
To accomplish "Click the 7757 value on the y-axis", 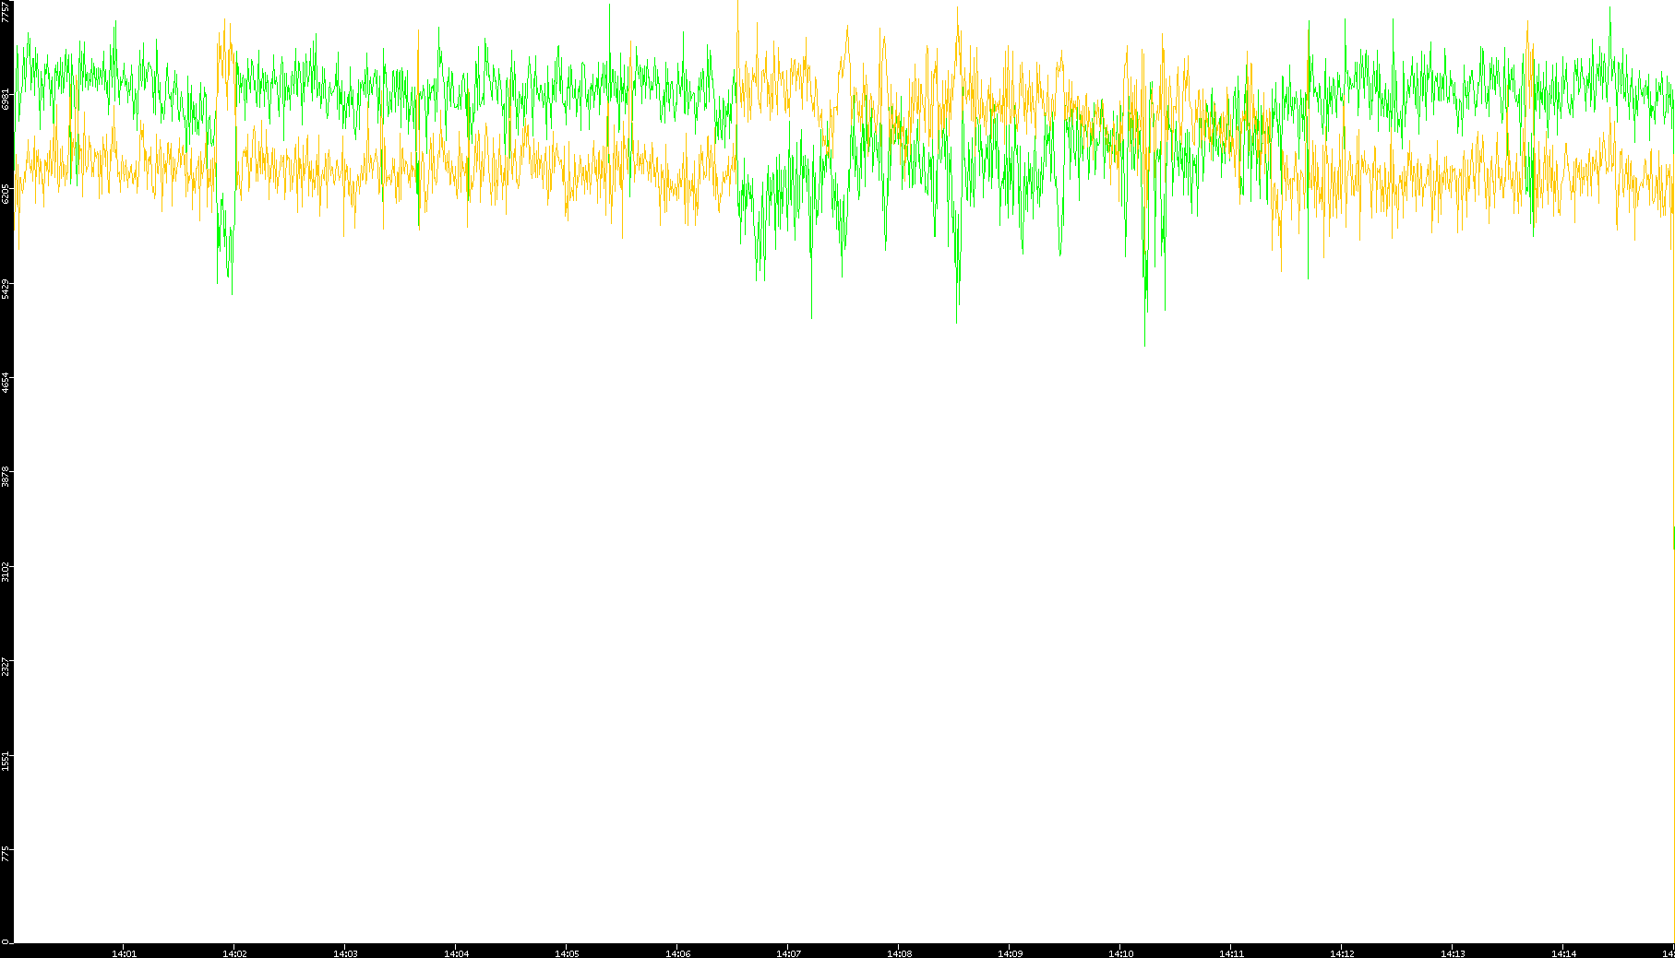I will (x=6, y=11).
